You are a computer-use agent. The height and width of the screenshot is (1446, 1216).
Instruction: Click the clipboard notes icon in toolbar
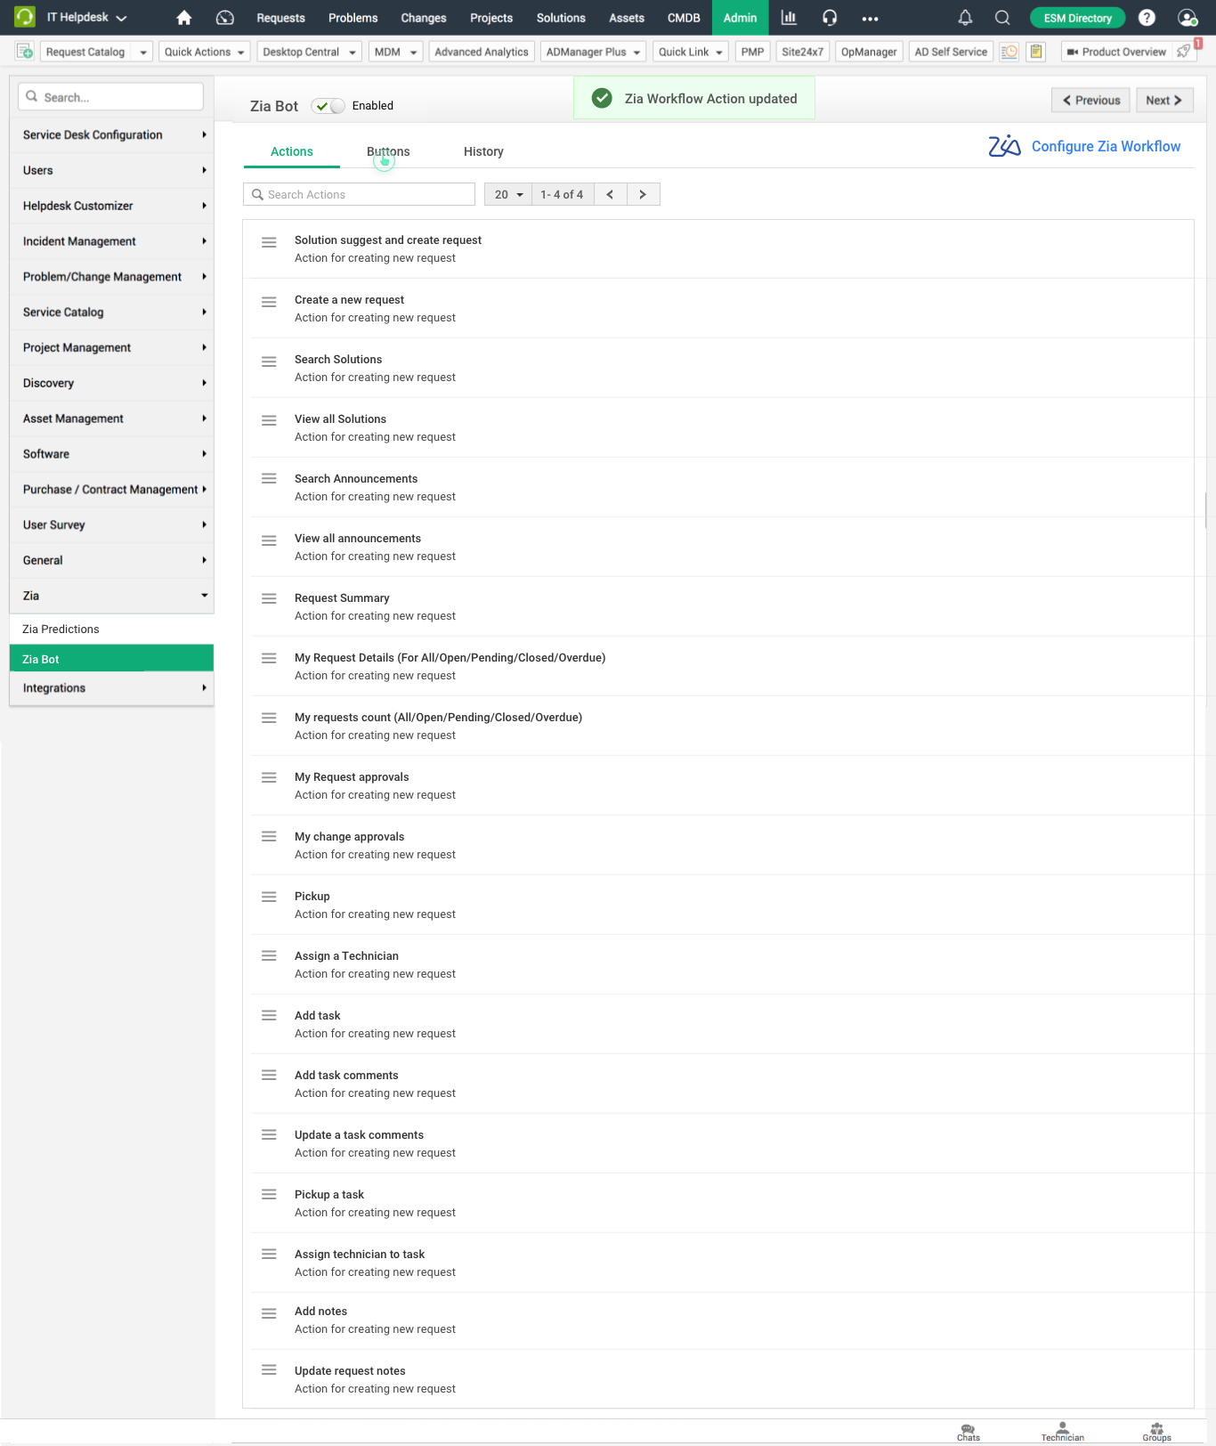pyautogui.click(x=1036, y=52)
